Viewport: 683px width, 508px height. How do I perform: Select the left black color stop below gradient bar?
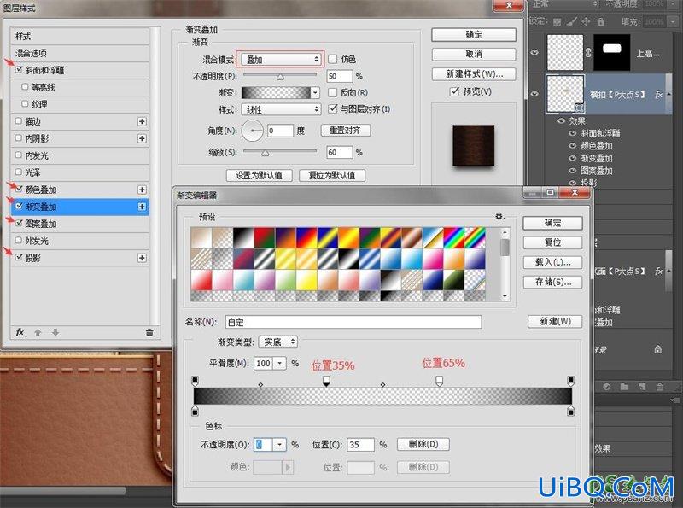(x=196, y=411)
